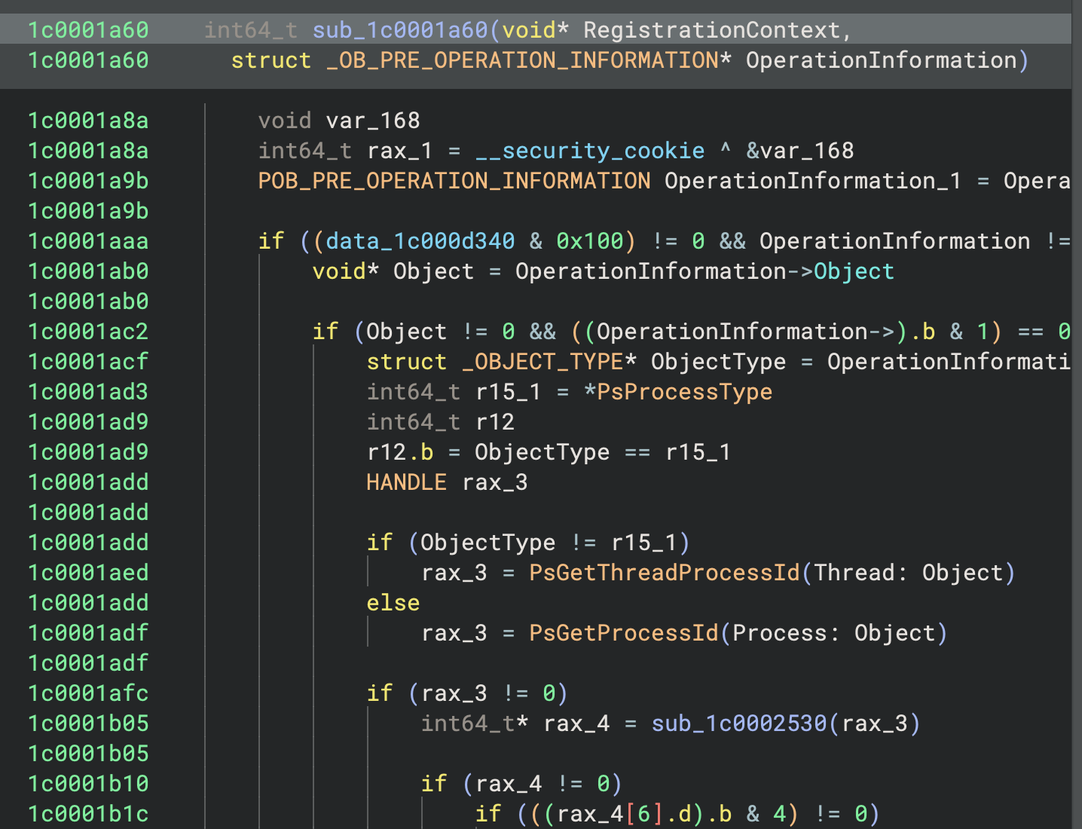
Task: Select the HANDLE type keyword
Action: [x=407, y=482]
